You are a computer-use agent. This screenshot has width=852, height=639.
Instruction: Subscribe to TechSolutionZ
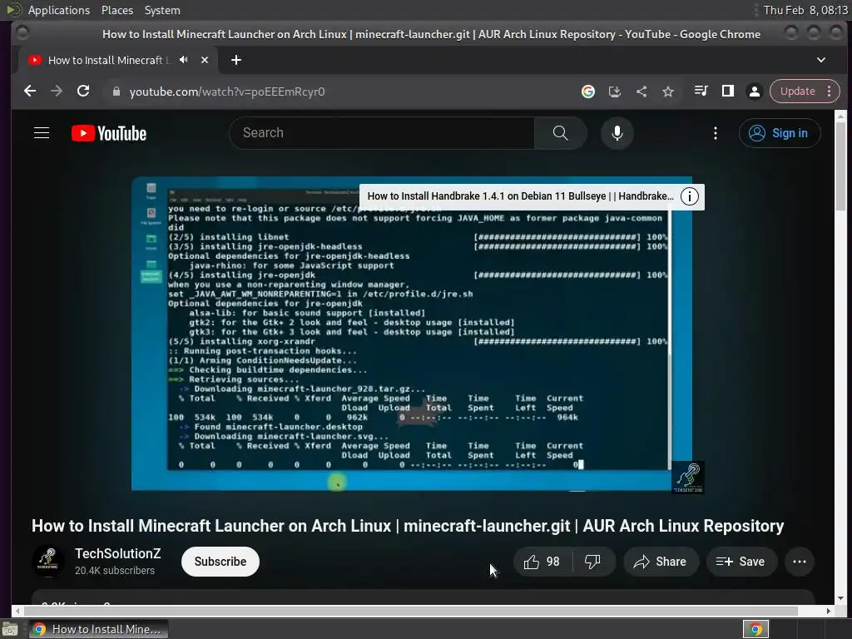point(220,562)
